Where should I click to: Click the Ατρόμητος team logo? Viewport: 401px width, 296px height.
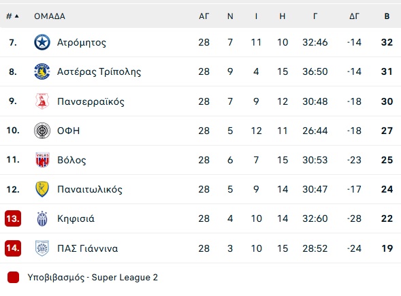click(x=42, y=42)
